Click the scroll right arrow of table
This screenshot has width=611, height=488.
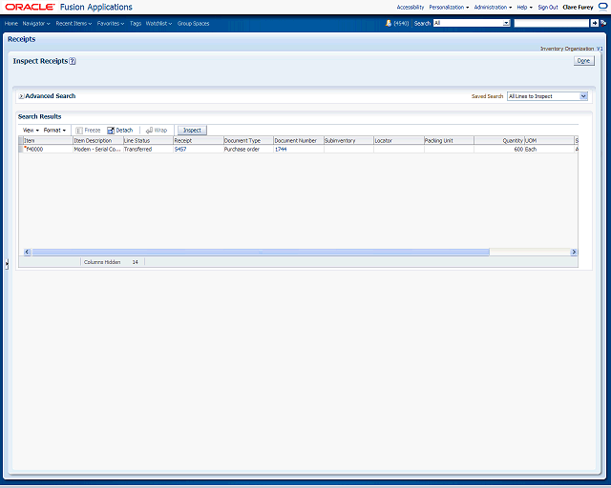coord(574,253)
